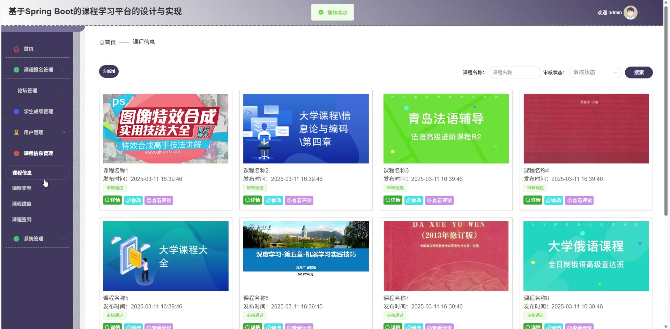The height and width of the screenshot is (329, 670).
Task: Open the 大学课程信息论与编码 course thumbnail
Action: coord(306,129)
